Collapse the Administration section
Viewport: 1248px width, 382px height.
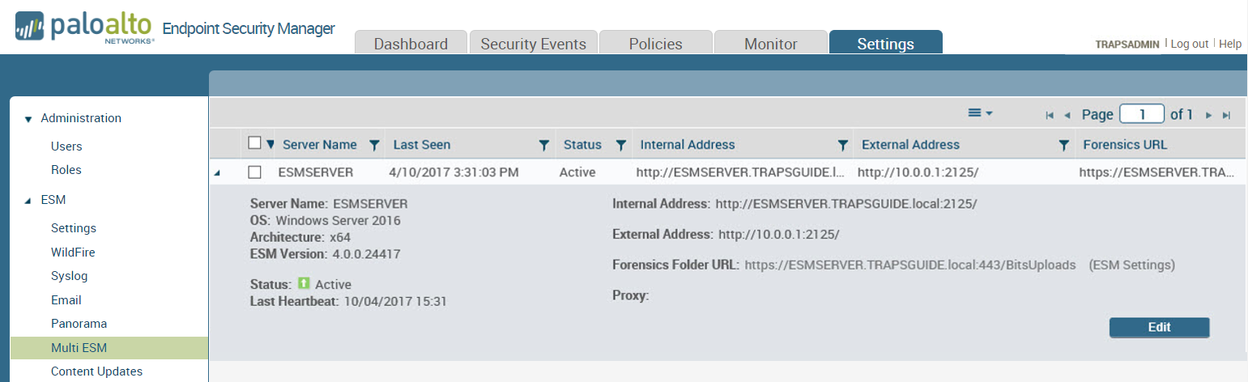point(28,119)
